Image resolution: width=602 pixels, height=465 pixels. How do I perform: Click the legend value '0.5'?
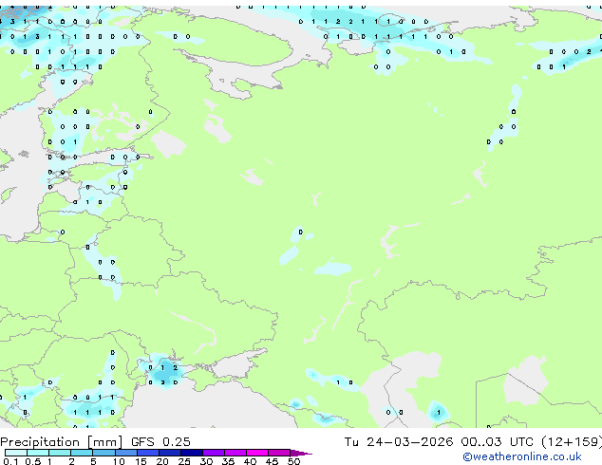pyautogui.click(x=32, y=461)
